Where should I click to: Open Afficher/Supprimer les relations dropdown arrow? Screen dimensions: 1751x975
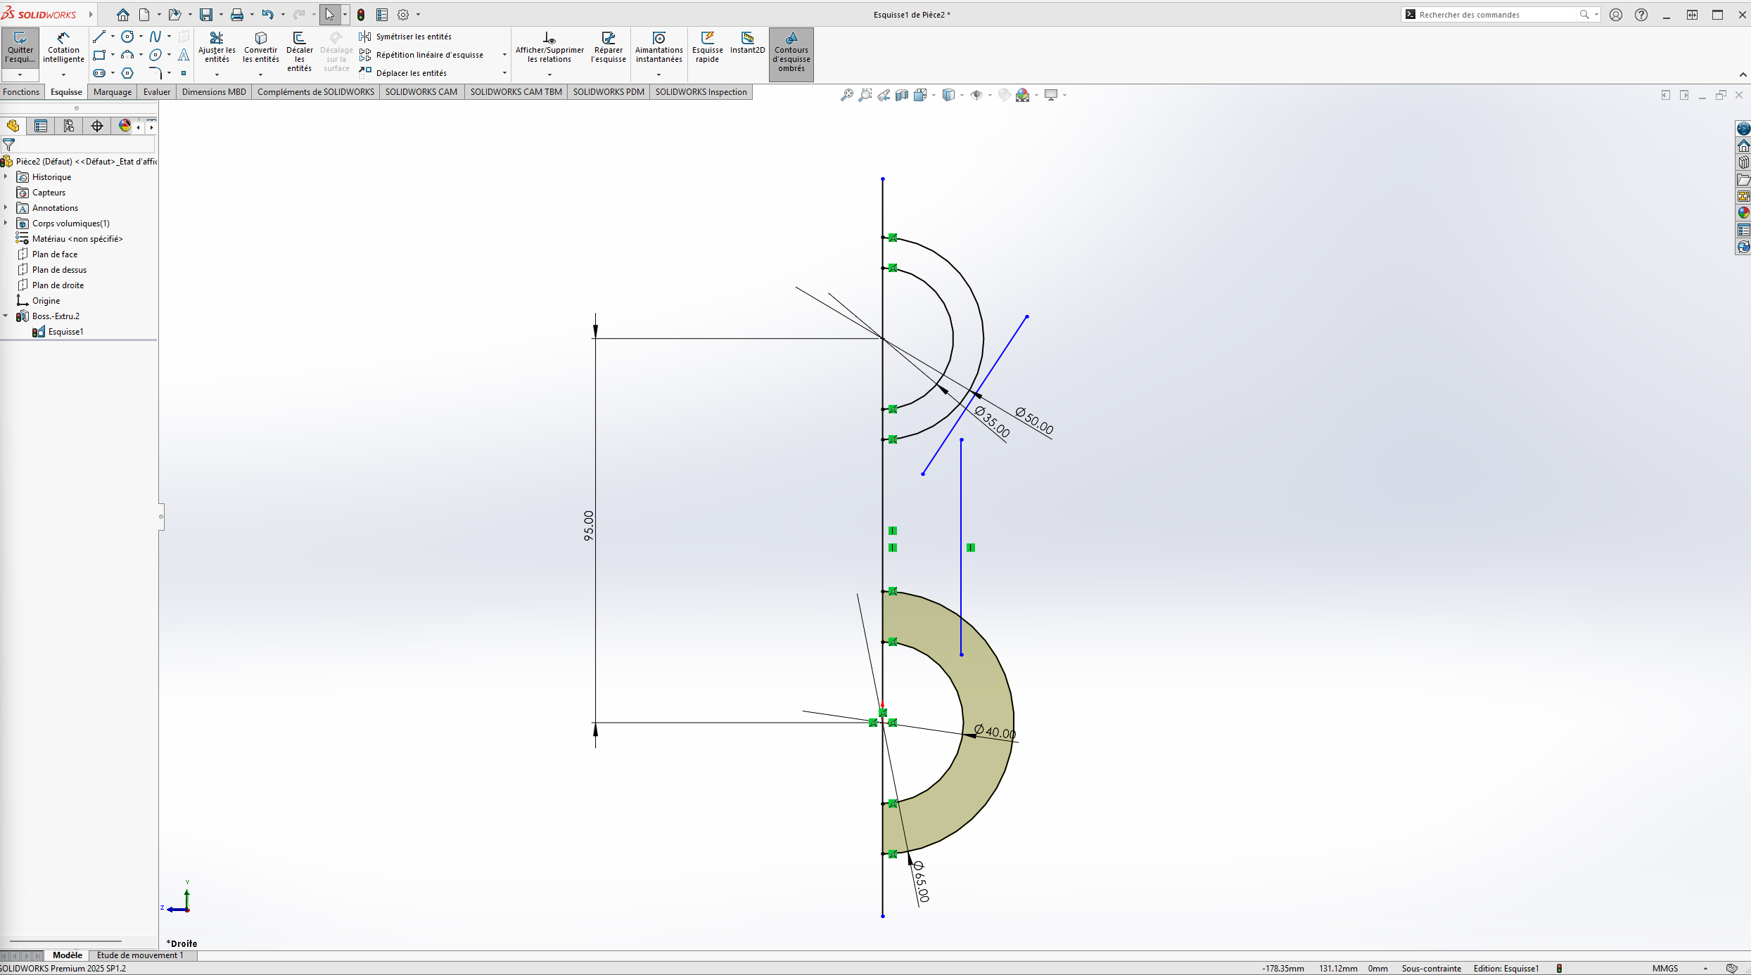point(549,75)
